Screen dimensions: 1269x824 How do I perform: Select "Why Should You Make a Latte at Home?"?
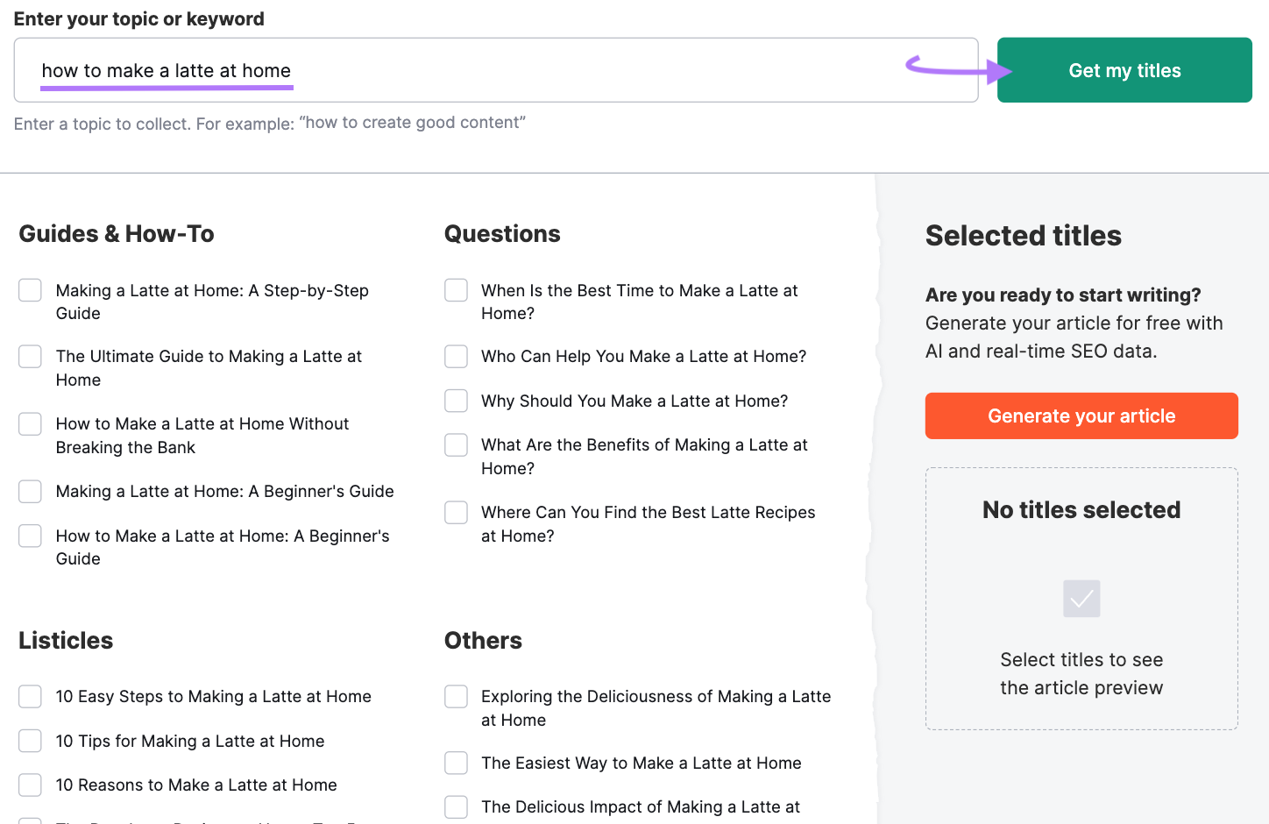tap(456, 401)
